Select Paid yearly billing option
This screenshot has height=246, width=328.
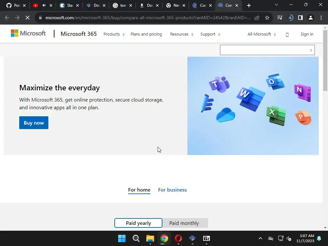click(138, 223)
